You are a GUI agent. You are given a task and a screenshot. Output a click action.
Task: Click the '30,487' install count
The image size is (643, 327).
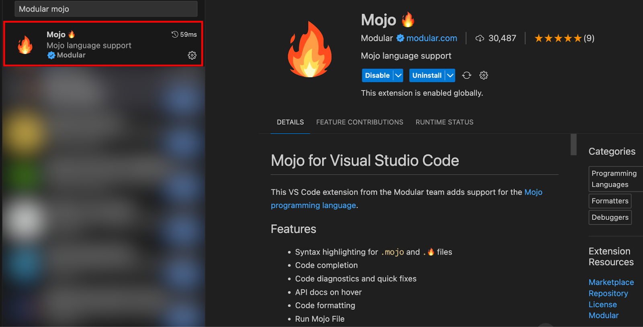tap(502, 39)
